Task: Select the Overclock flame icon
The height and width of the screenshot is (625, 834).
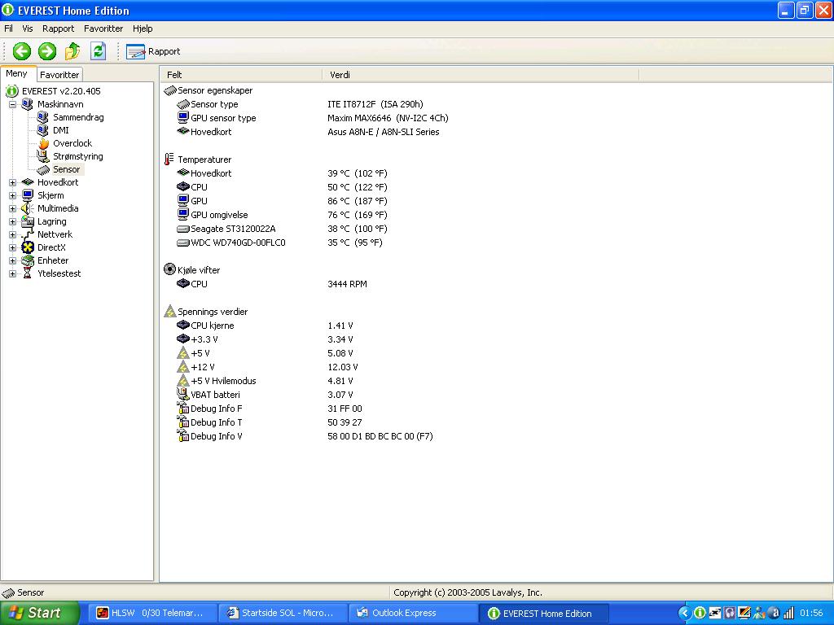Action: click(44, 143)
